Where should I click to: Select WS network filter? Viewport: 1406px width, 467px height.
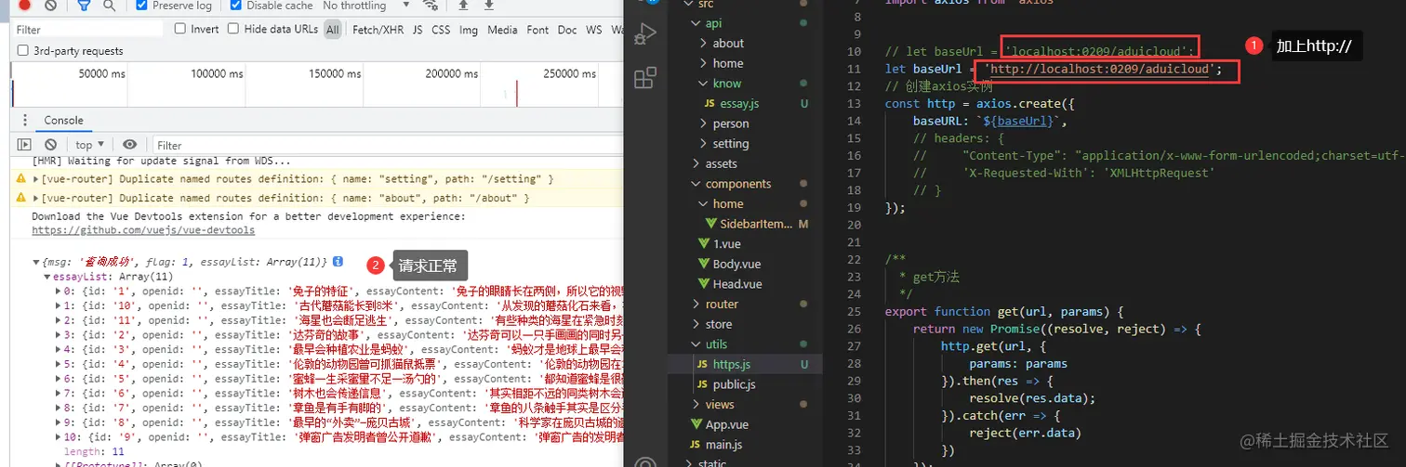point(593,30)
